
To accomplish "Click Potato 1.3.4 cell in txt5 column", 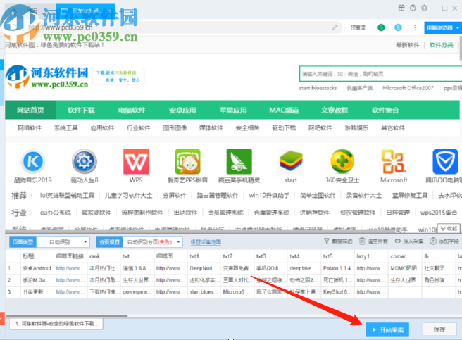I will [337, 268].
